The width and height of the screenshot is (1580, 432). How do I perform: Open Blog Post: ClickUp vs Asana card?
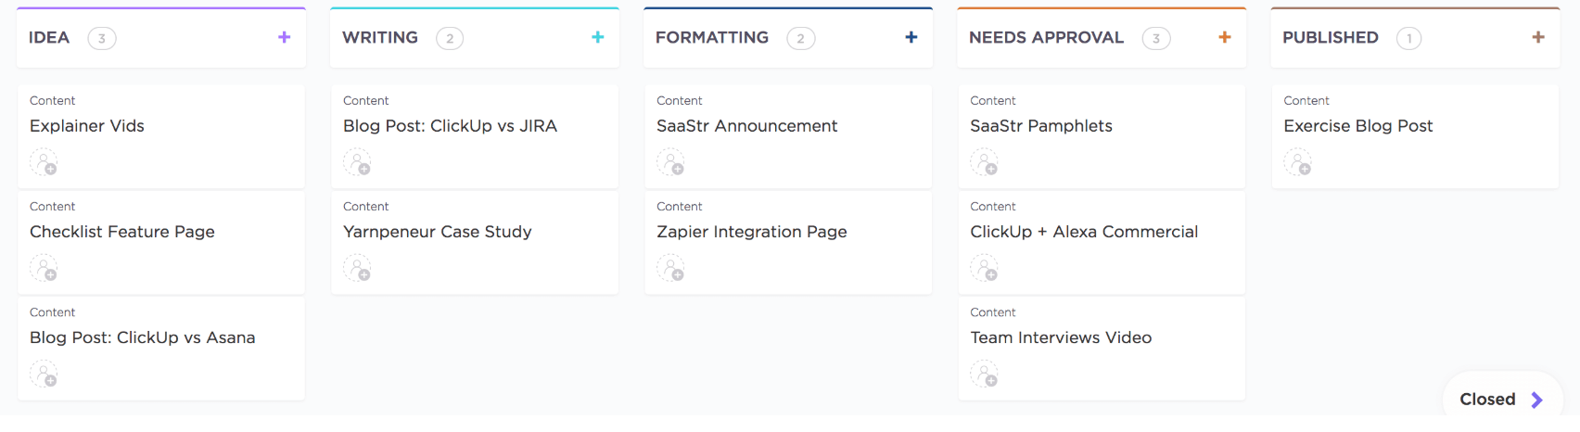(142, 337)
